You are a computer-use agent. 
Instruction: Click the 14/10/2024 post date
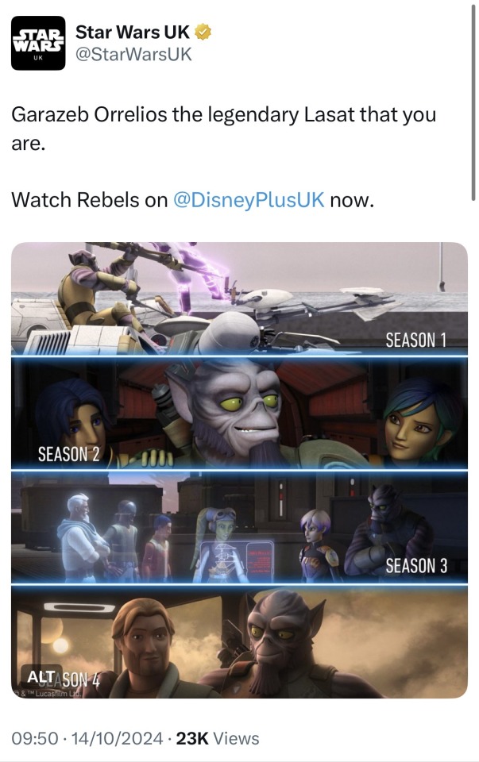click(117, 738)
